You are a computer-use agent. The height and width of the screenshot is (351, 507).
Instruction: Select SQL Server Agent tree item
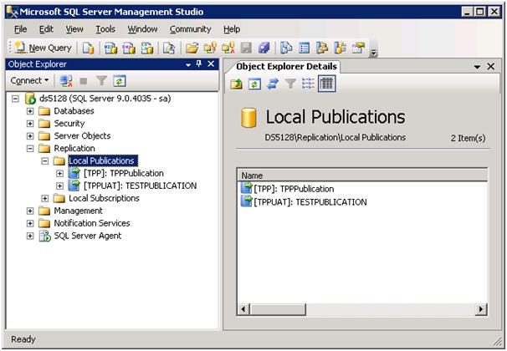point(88,236)
